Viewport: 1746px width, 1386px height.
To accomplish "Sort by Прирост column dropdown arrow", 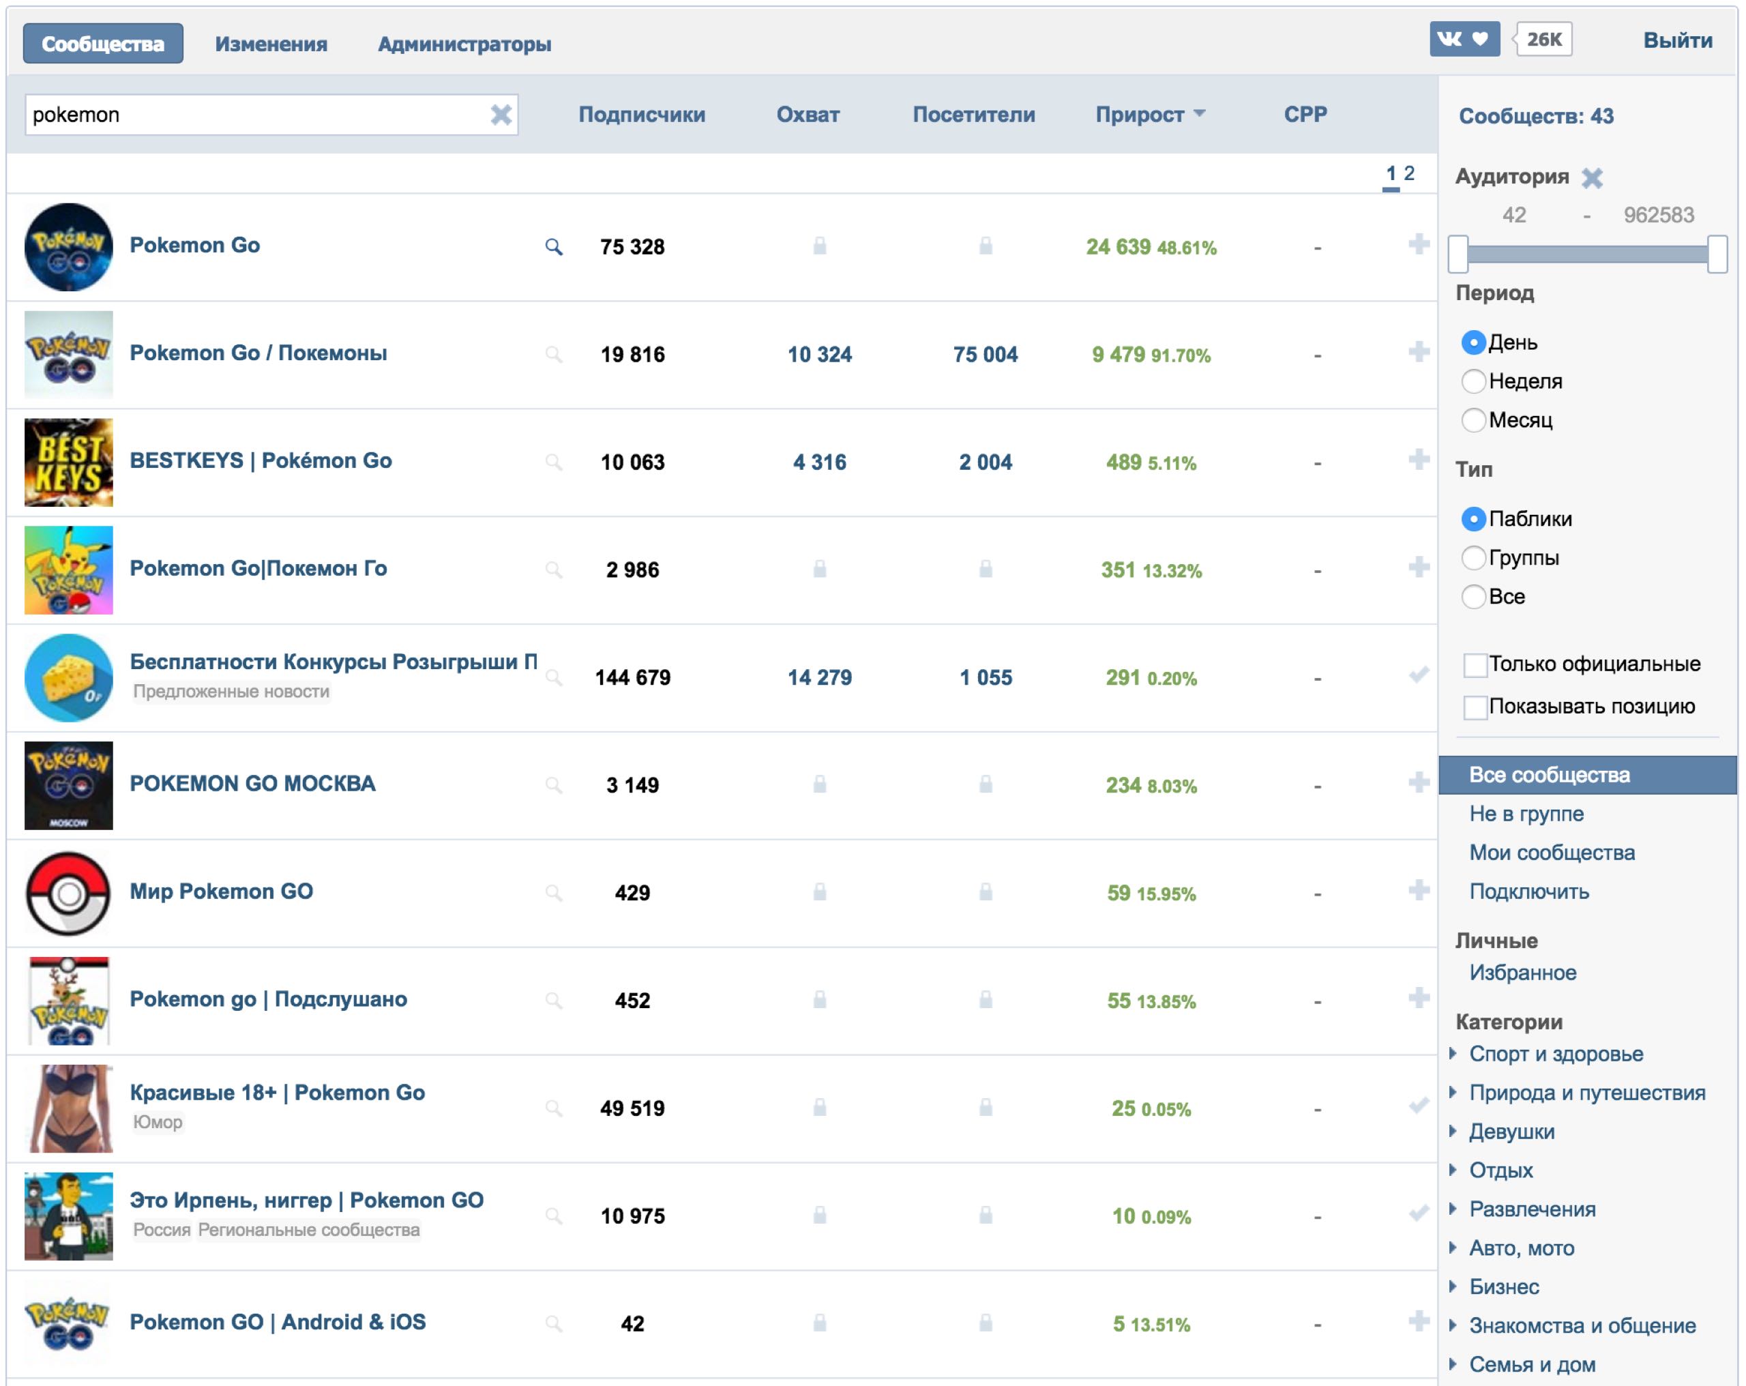I will (1200, 113).
